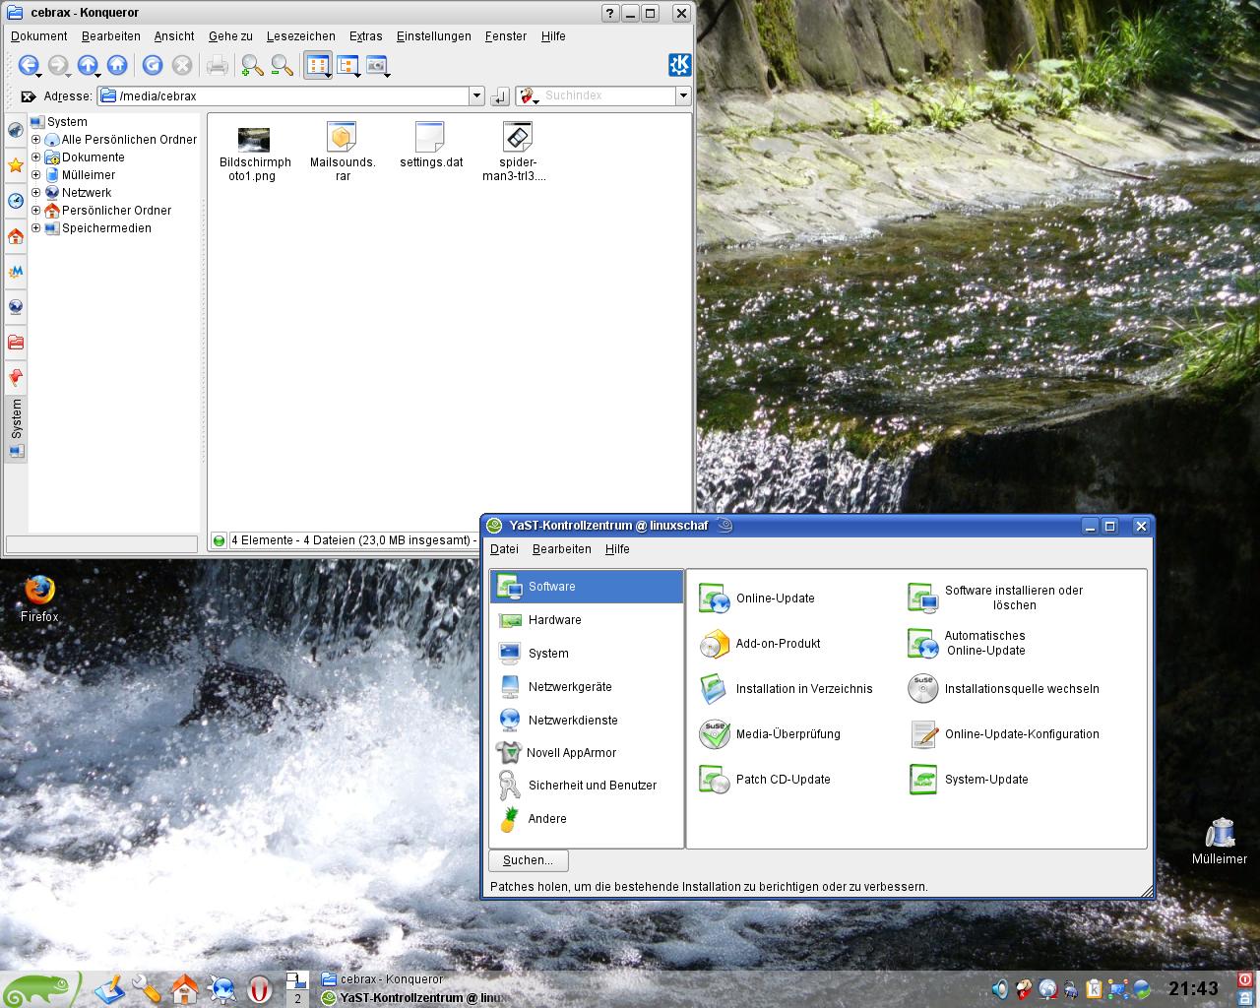Expand the Speichermedien tree node
Image resolution: width=1260 pixels, height=1008 pixels.
pyautogui.click(x=35, y=228)
